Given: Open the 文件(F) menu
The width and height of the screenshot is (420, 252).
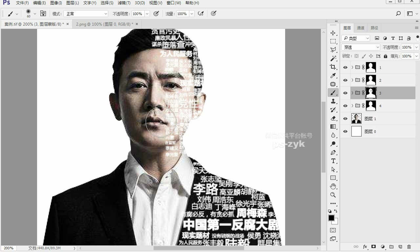Looking at the screenshot, I should click(22, 3).
